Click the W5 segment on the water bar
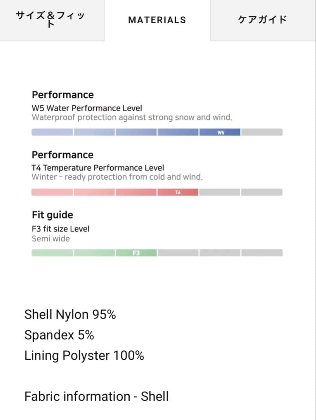 tap(220, 132)
